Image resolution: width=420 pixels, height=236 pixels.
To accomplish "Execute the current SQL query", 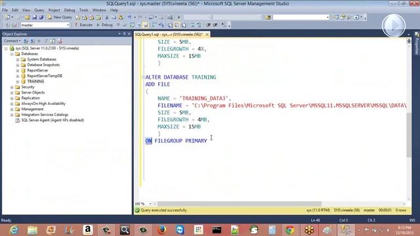I will coord(83,25).
